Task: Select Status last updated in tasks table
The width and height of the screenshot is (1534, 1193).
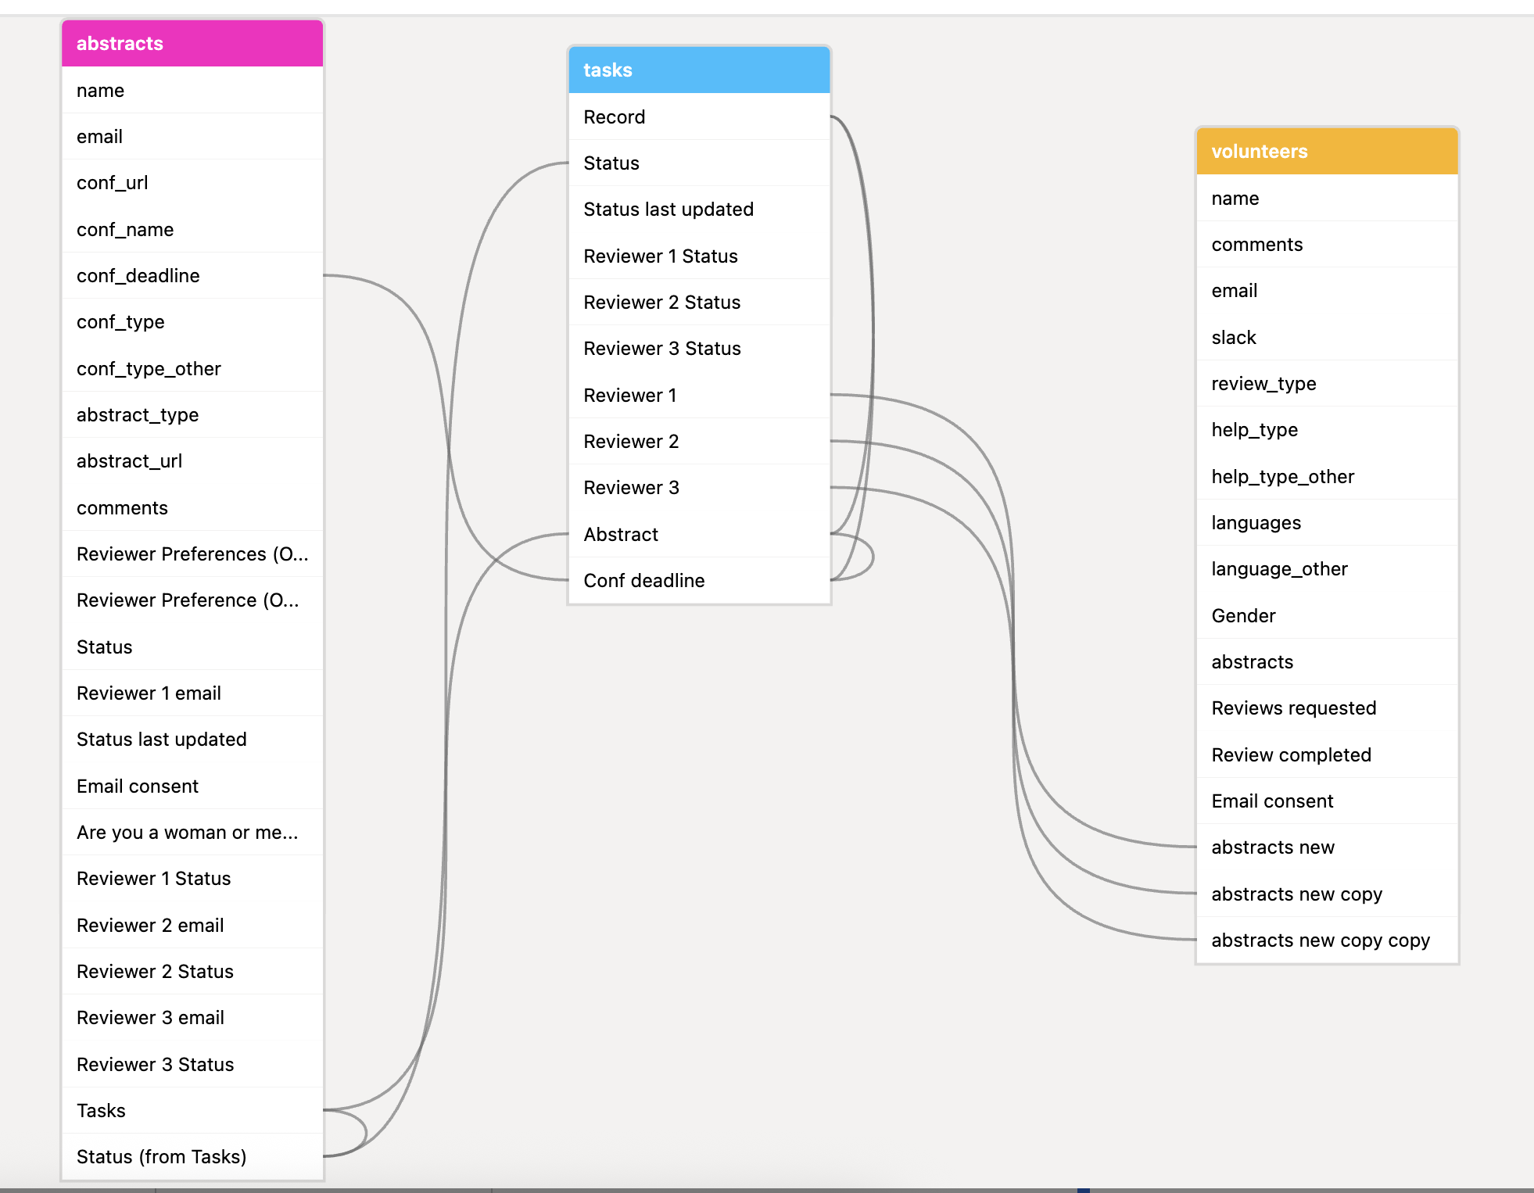Action: tap(699, 210)
